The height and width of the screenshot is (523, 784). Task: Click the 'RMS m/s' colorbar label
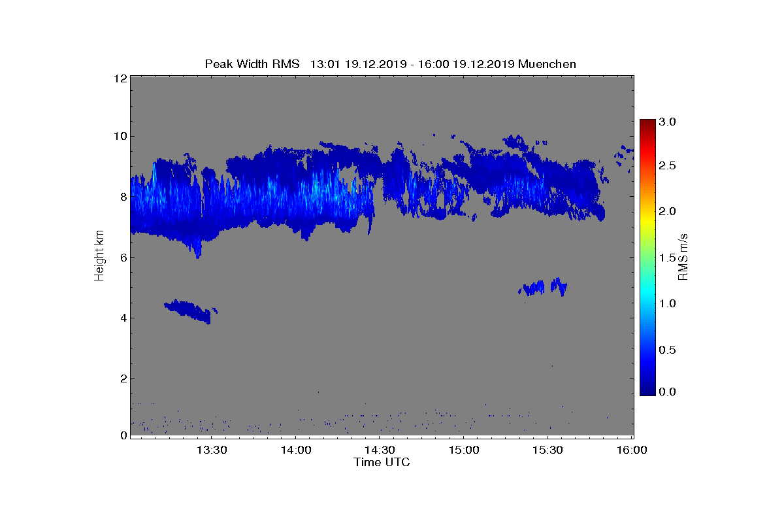[x=683, y=256]
